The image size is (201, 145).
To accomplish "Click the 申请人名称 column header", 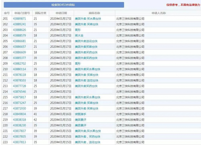I will 158,13.
